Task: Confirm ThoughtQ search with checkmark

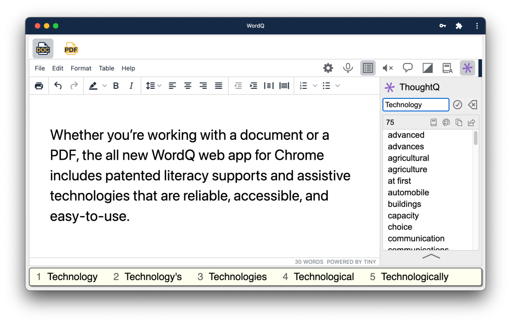Action: click(x=458, y=105)
